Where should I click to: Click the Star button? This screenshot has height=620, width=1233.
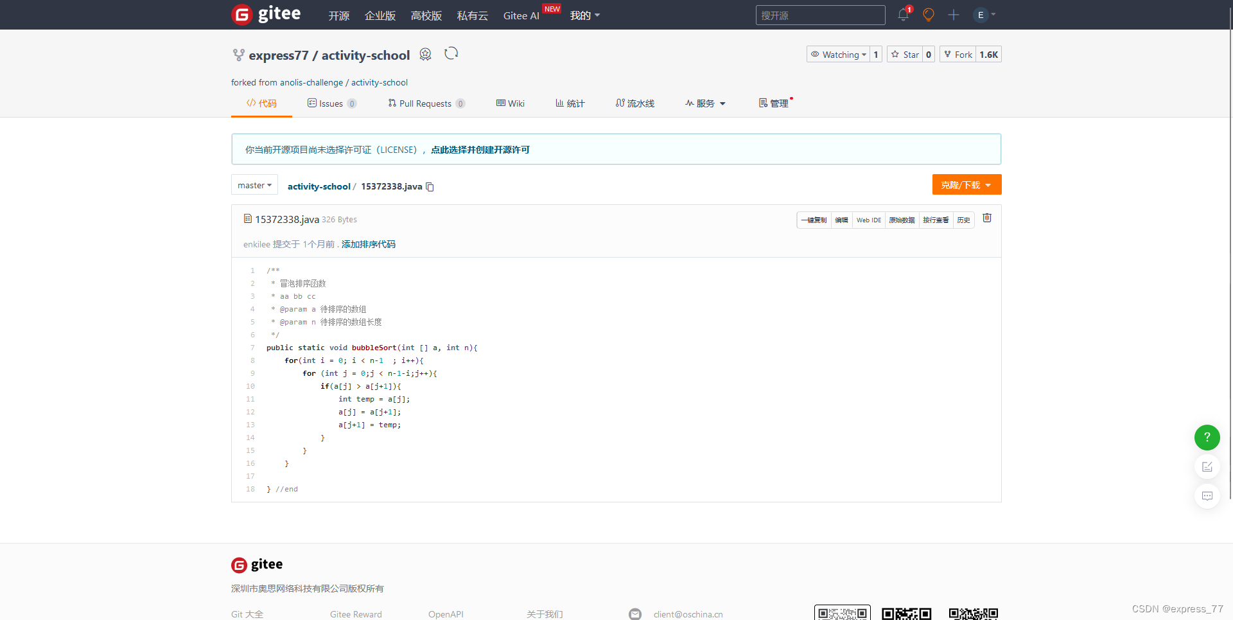tap(905, 55)
